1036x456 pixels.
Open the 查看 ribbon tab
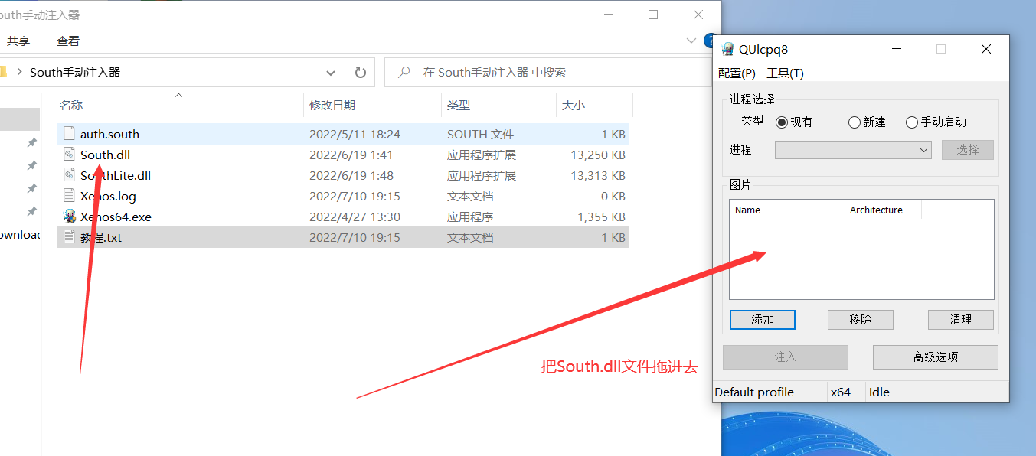(x=68, y=41)
